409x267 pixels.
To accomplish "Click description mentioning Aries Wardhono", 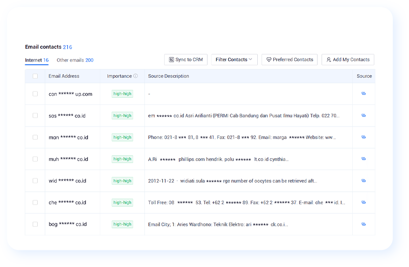I will (x=218, y=224).
